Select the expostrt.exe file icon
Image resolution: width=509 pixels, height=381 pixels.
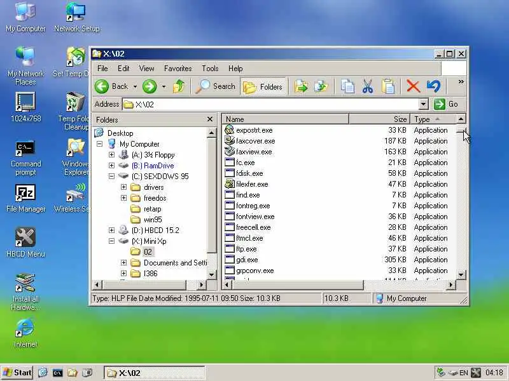pos(230,130)
